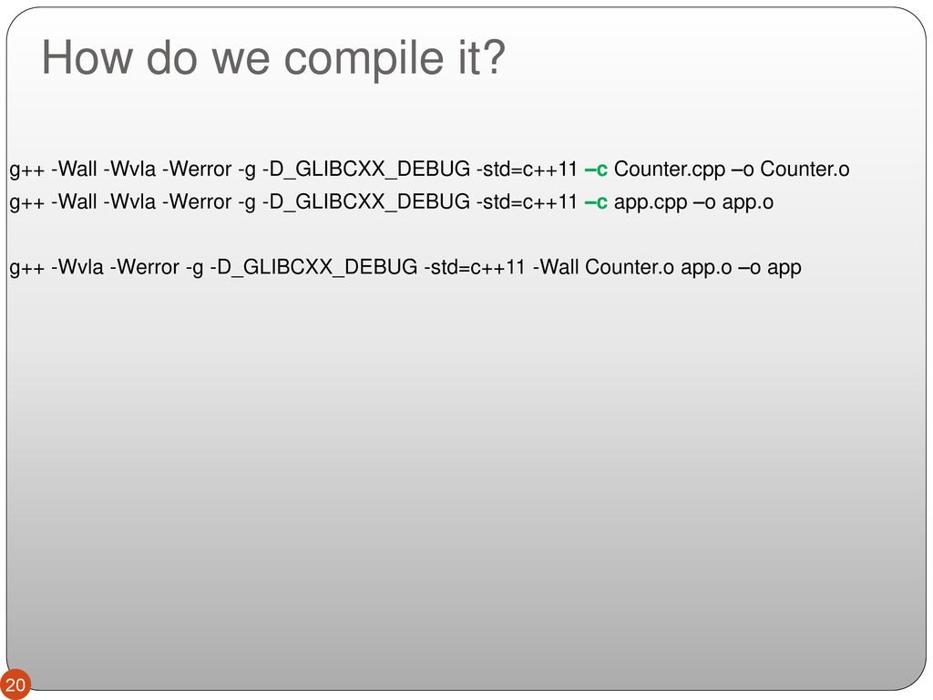Viewport: 933px width, 700px height.
Task: Click app.cpp in the second command
Action: click(x=651, y=203)
